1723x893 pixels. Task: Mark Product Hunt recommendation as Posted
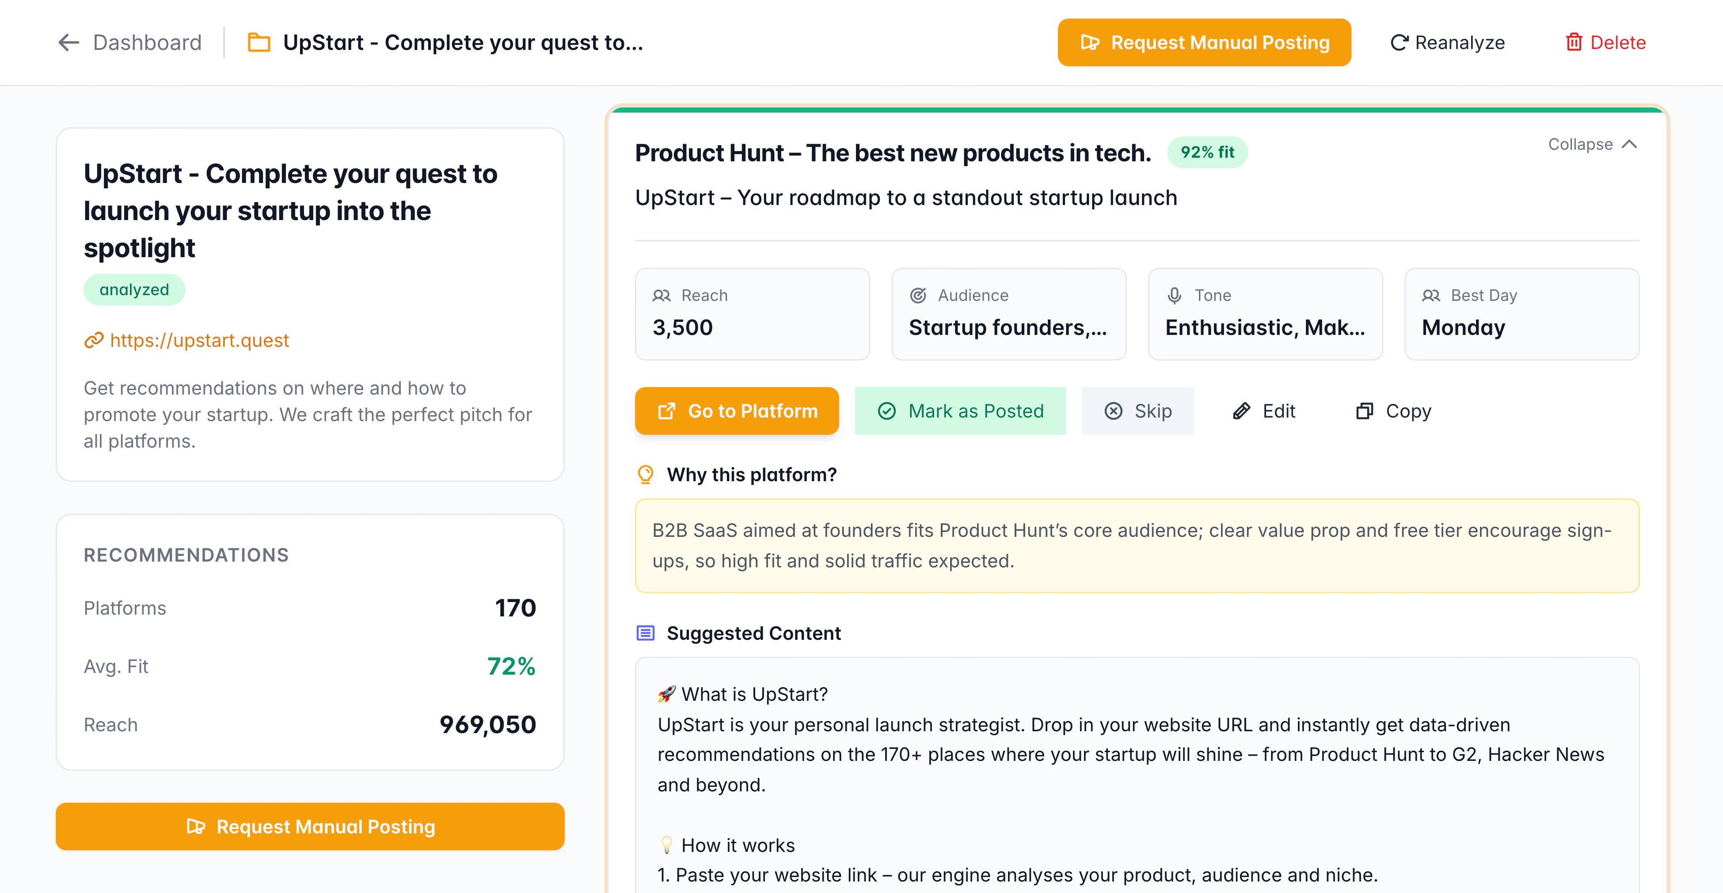[x=960, y=411]
